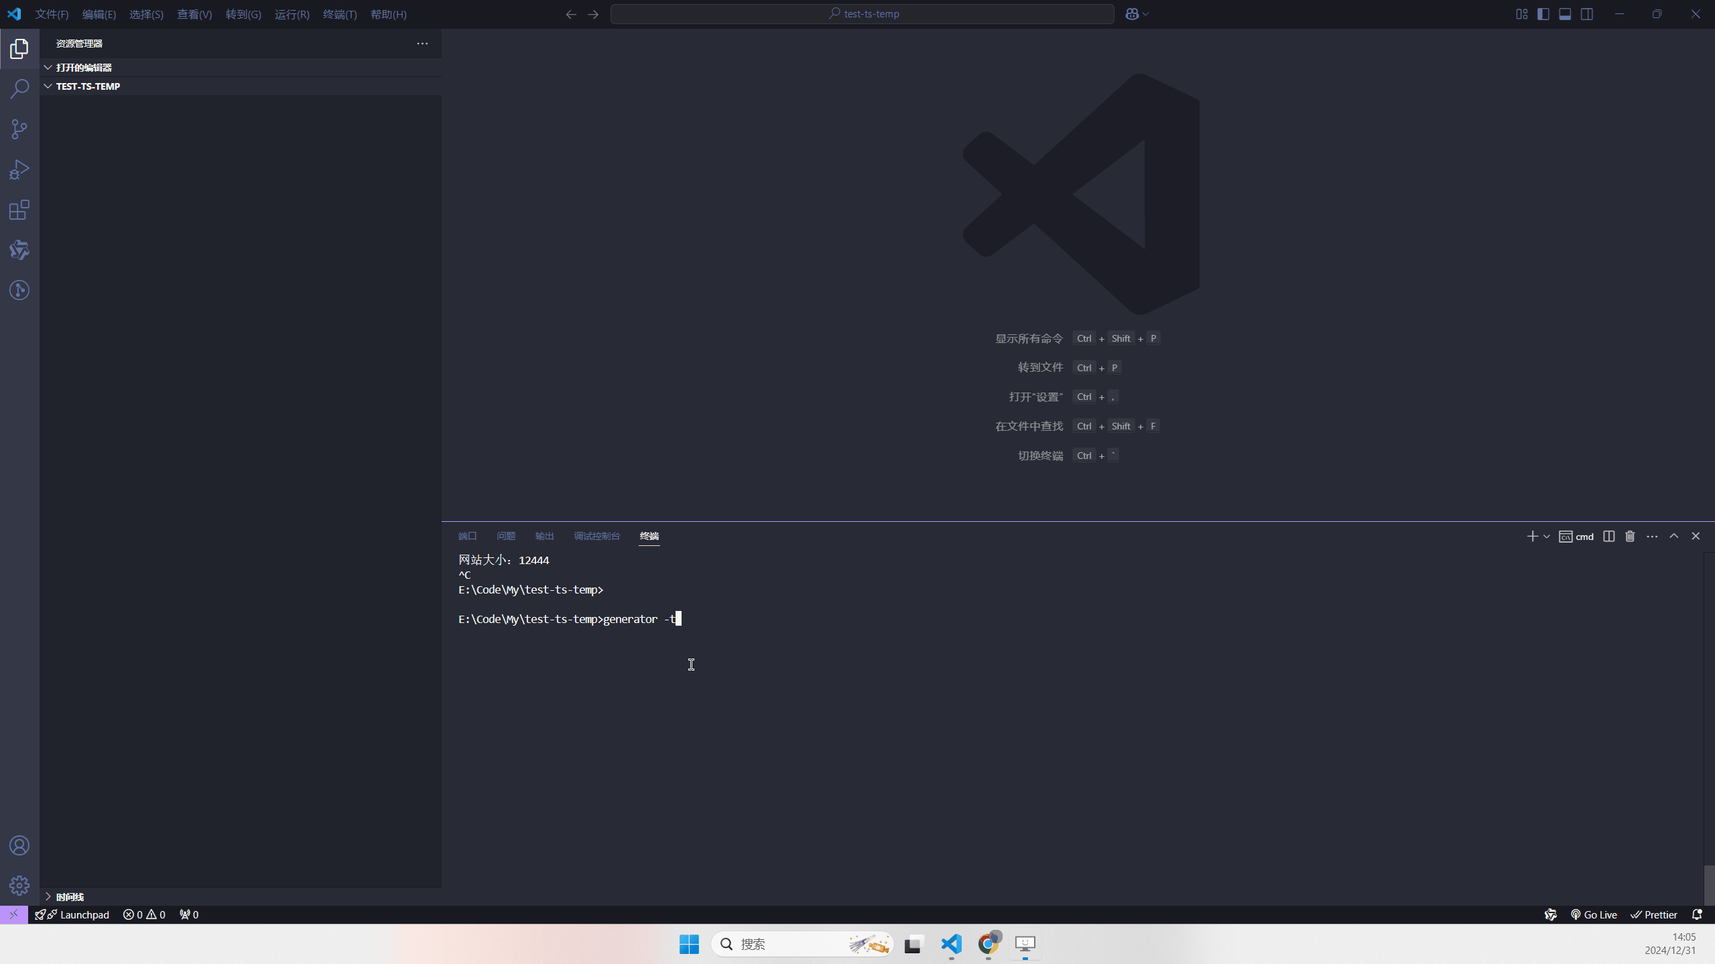Image resolution: width=1715 pixels, height=964 pixels.
Task: Open the Chrome taskbar icon
Action: 989,944
